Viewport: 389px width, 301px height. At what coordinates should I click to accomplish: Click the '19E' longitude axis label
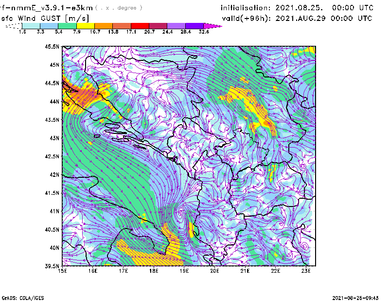(x=184, y=271)
